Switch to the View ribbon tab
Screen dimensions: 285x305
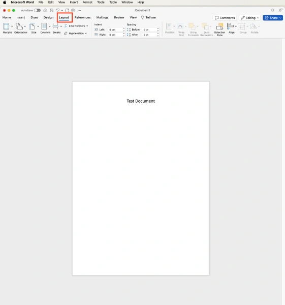[x=133, y=17]
